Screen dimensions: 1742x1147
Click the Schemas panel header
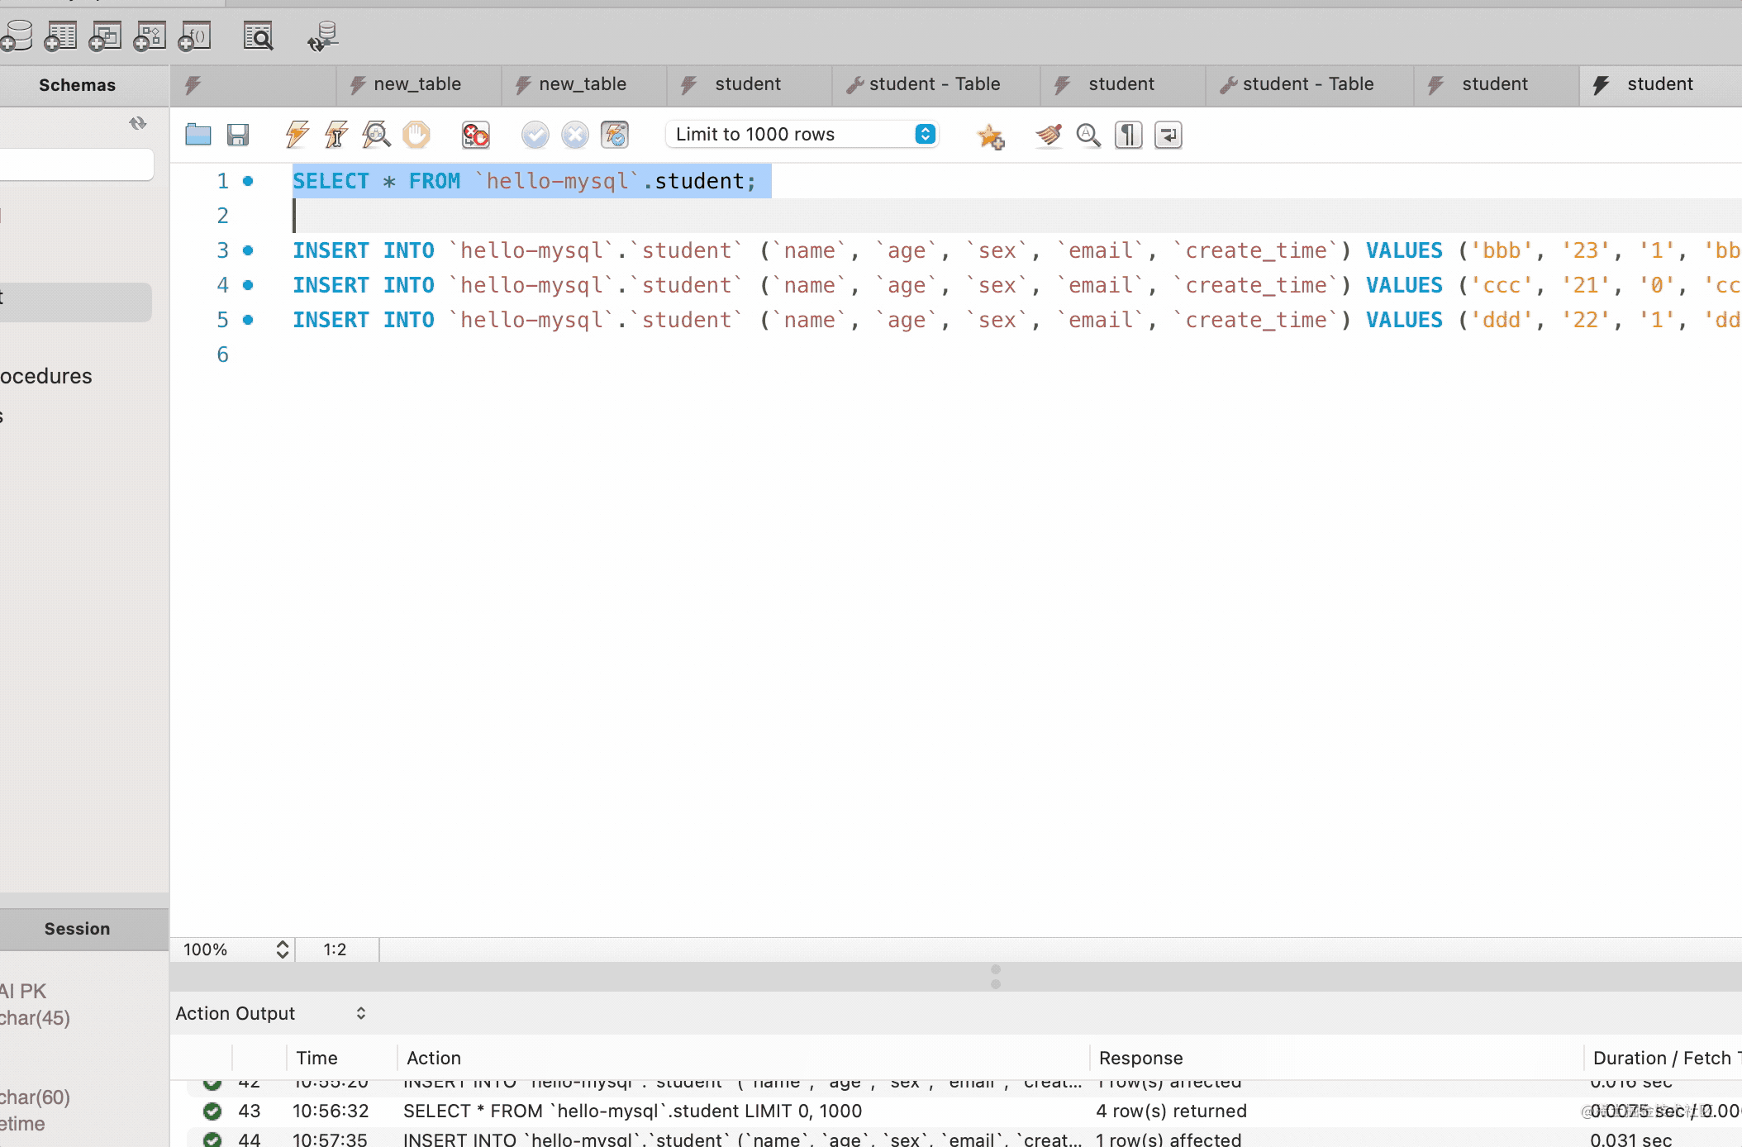coord(77,85)
